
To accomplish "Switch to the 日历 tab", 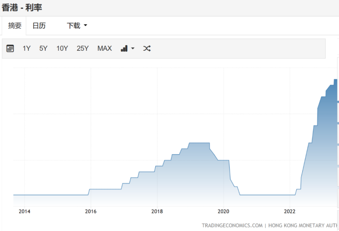I will click(39, 26).
